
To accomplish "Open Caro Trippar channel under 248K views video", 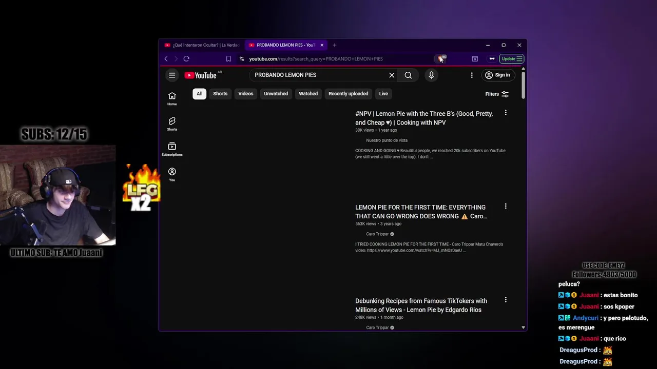I will point(377,327).
